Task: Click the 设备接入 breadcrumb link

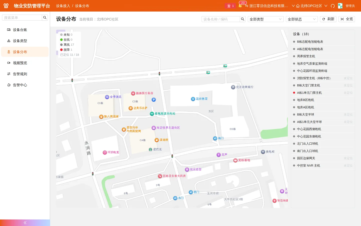Action: [63, 6]
